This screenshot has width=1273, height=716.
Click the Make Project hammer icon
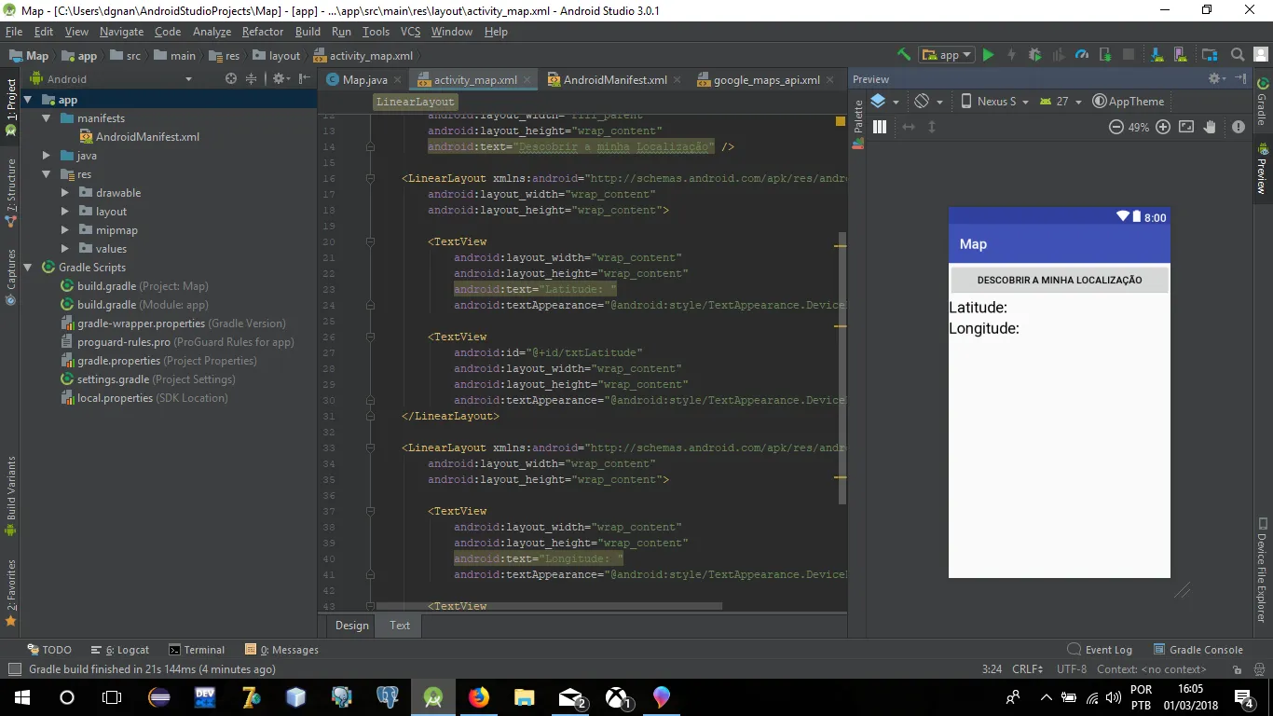point(903,55)
